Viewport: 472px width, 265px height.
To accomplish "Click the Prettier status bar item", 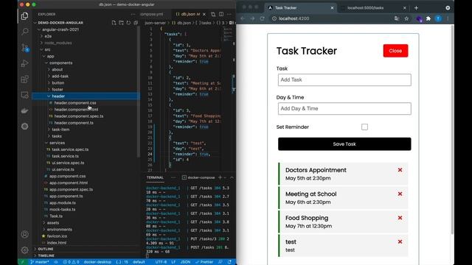I will click(x=204, y=262).
